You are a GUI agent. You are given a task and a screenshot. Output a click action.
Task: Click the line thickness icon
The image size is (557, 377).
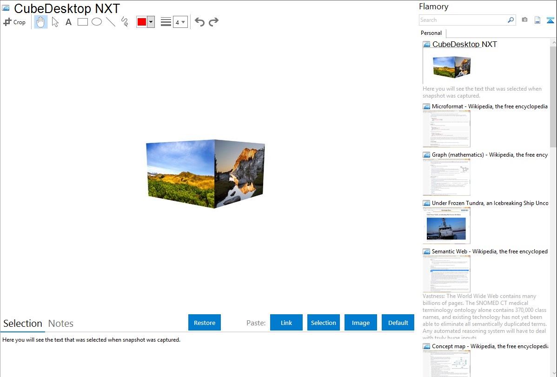[x=166, y=22]
